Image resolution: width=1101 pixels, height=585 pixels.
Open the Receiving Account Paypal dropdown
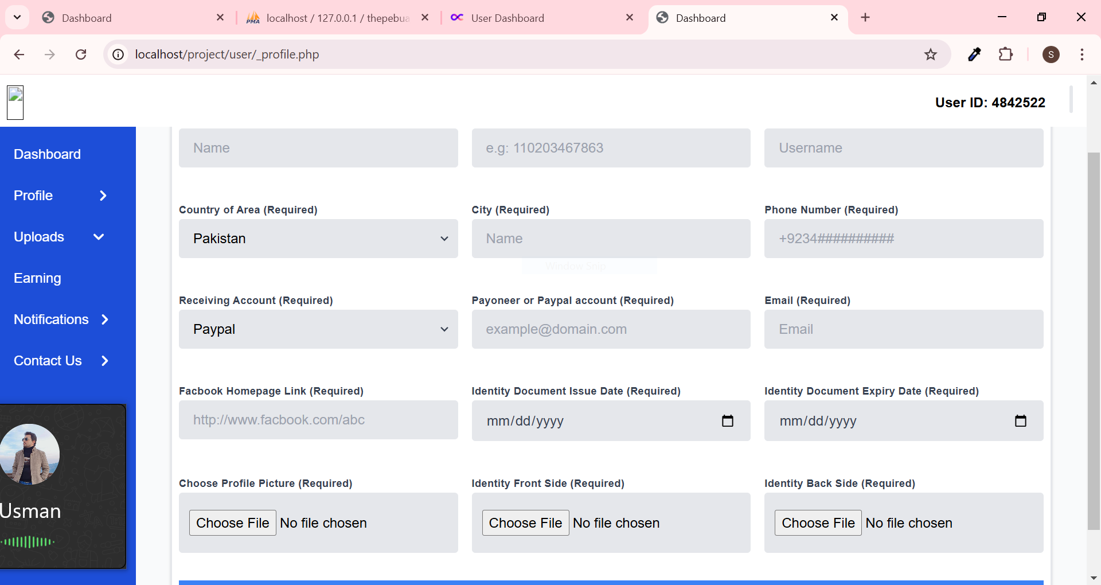pos(318,329)
